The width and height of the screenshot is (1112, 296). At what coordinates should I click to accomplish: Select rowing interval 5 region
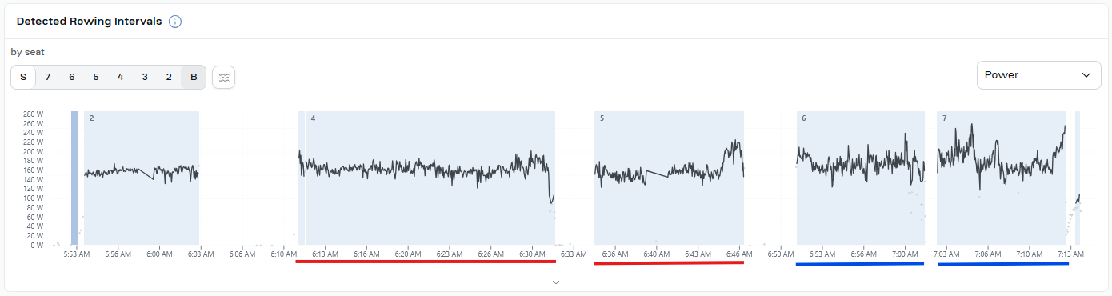click(670, 178)
